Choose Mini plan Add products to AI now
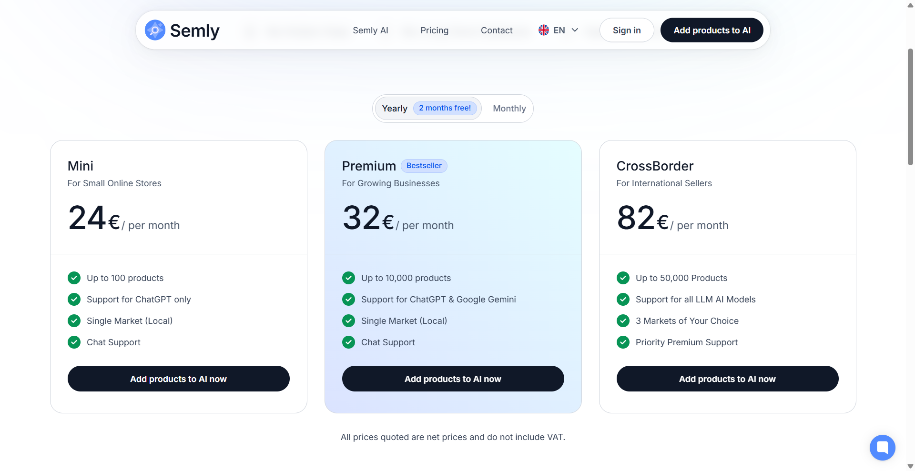This screenshot has height=471, width=915. click(x=179, y=379)
